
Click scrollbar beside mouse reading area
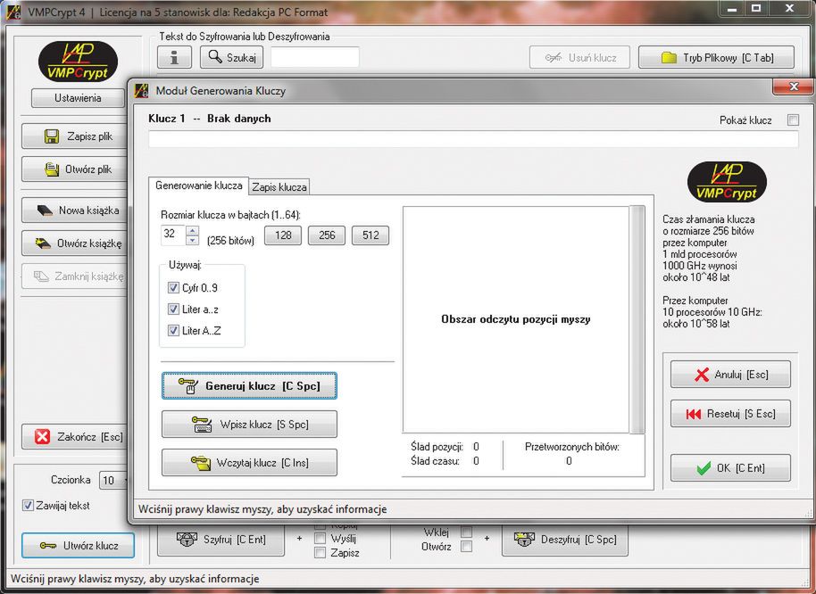point(637,319)
